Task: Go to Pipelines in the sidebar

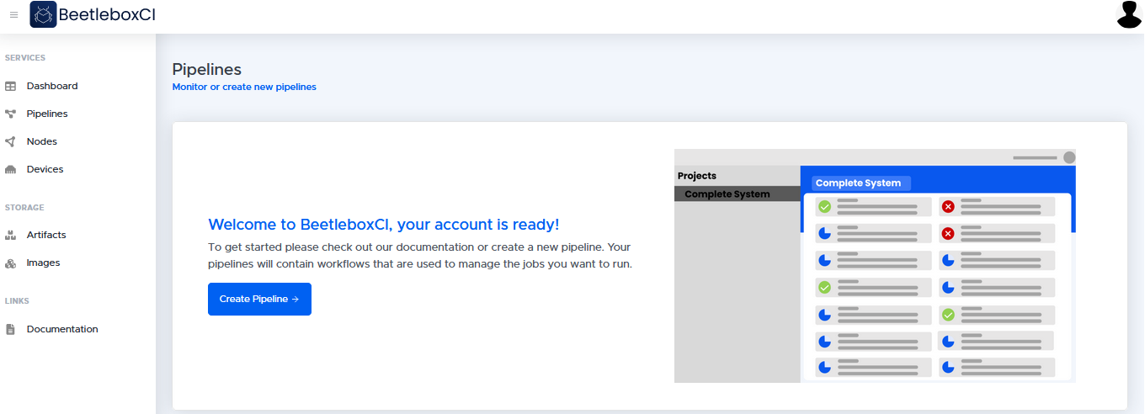Action: click(47, 114)
